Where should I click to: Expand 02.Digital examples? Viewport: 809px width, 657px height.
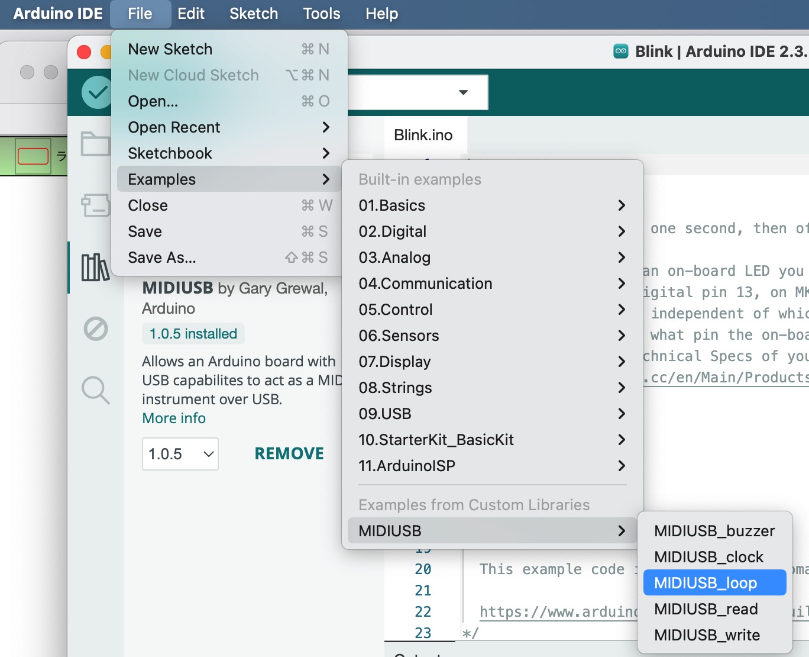tap(492, 231)
